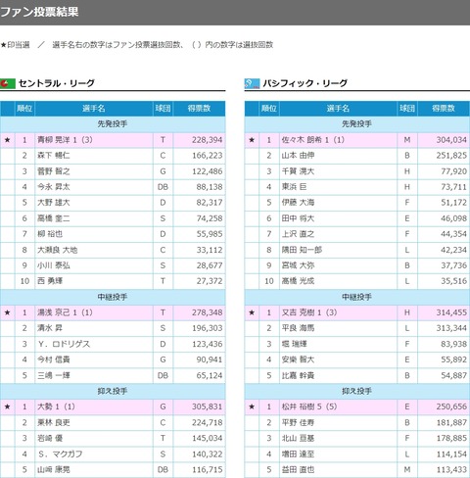470x478 pixels.
Task: Click Pacific League 順位 column header
Action: coord(269,109)
